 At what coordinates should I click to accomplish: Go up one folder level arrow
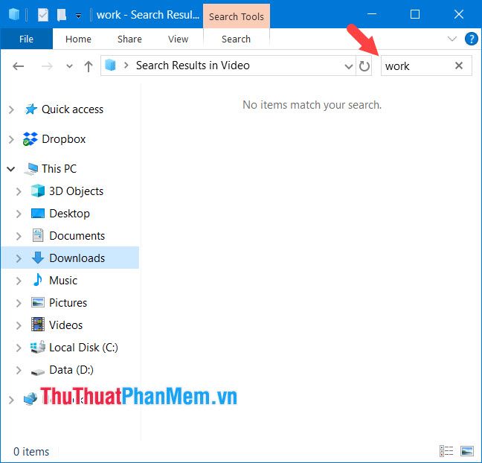(89, 66)
